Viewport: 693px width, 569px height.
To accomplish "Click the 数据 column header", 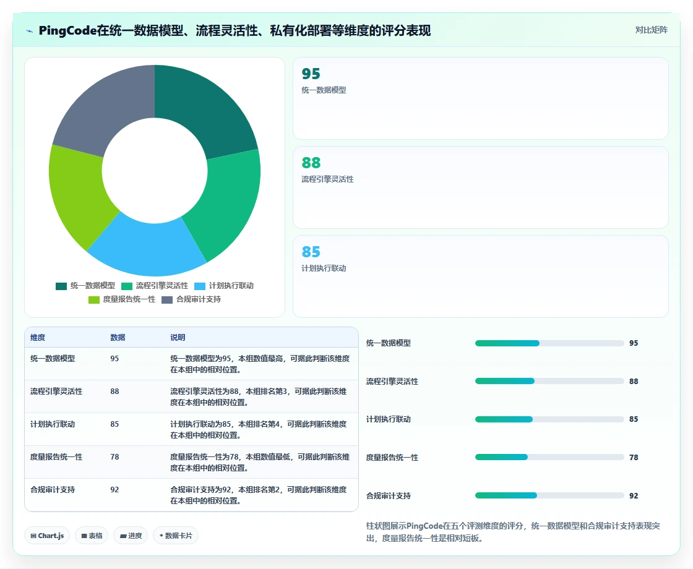I will point(118,338).
